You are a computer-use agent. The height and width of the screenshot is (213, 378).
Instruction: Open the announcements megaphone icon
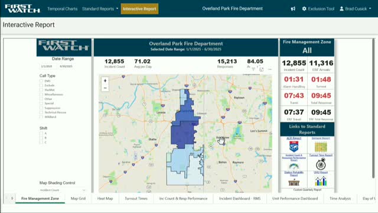[293, 9]
